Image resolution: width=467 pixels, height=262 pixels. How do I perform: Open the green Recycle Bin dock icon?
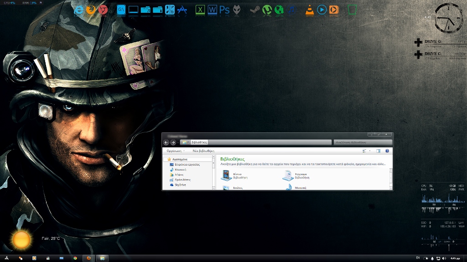coord(352,10)
